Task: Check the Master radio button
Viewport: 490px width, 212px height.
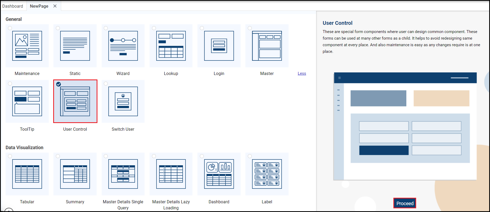Action: [250, 28]
